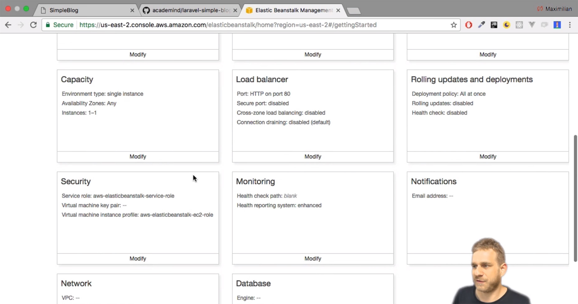Click the green padlock Secure icon

point(48,25)
